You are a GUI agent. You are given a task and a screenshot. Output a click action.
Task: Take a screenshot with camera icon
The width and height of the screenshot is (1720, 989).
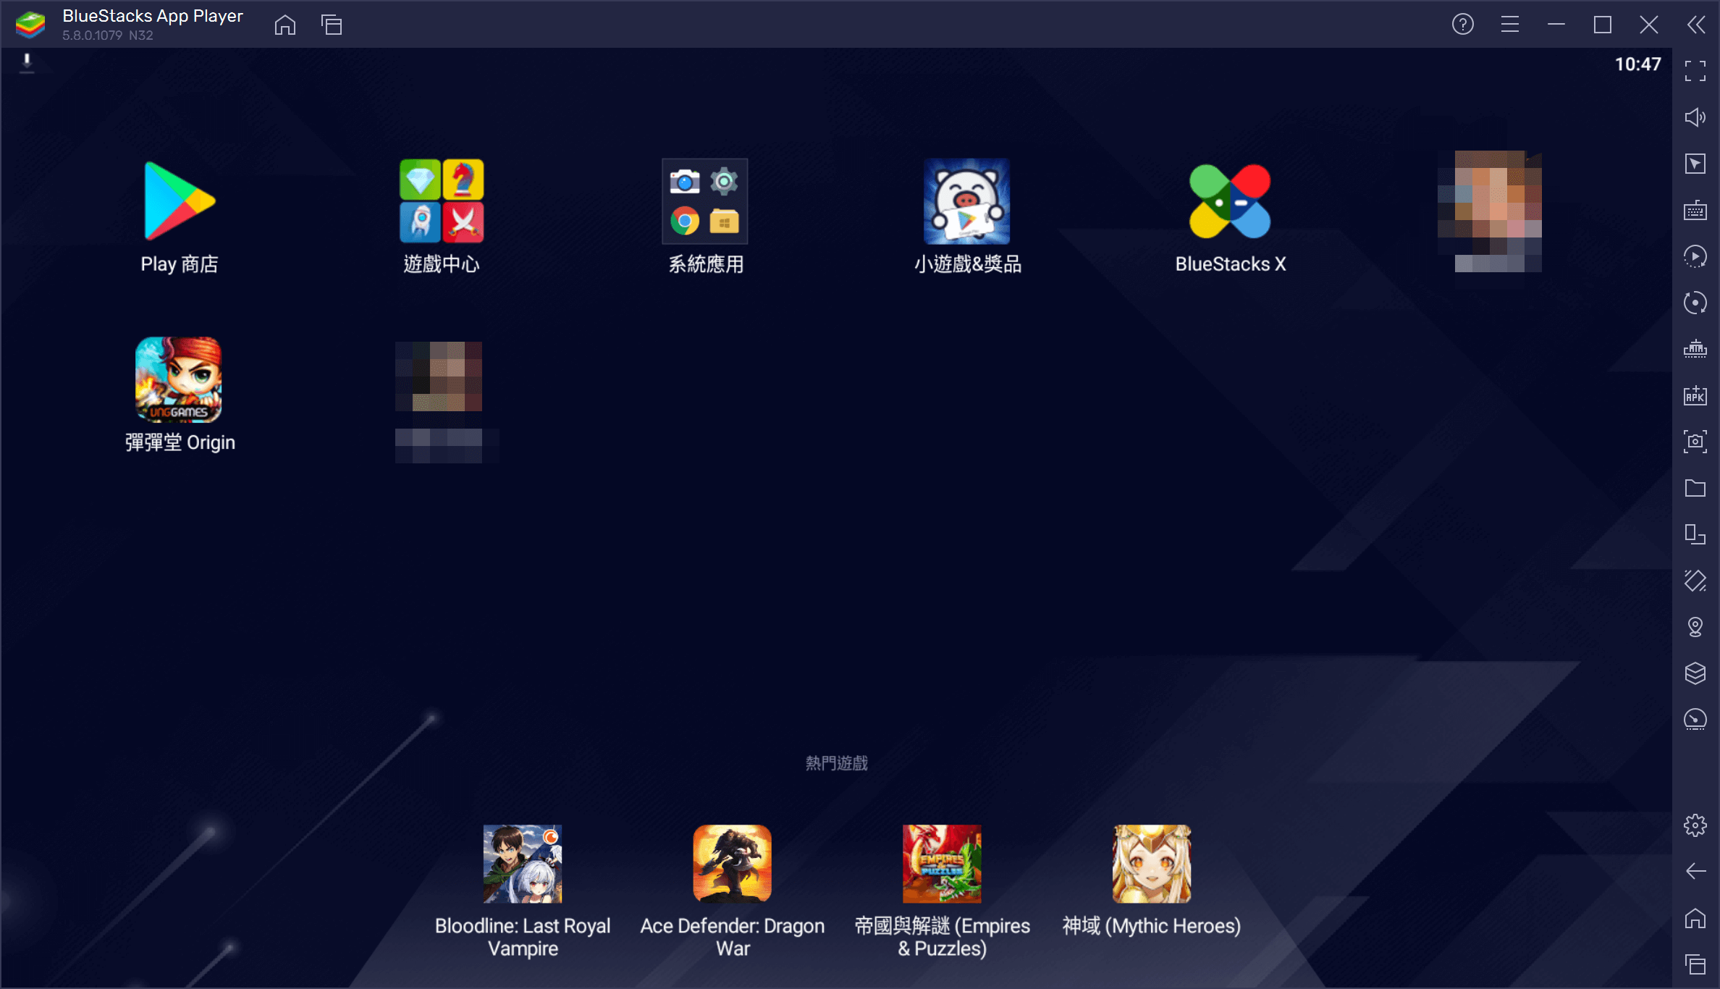pos(1695,442)
